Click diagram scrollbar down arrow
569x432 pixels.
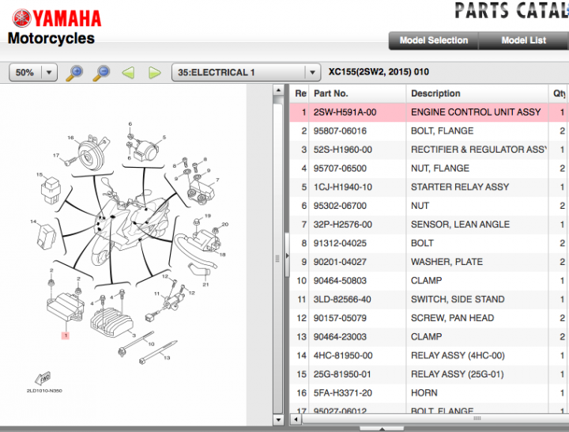pos(278,420)
